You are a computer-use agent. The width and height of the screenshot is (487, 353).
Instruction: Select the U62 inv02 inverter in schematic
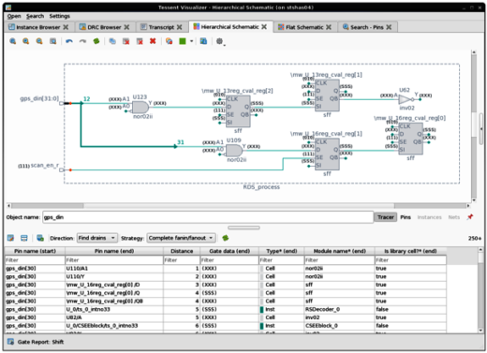[x=406, y=99]
